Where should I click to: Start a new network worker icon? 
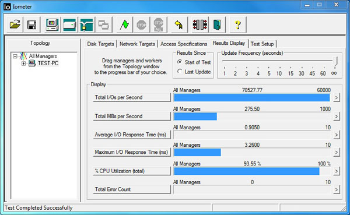tap(86, 24)
